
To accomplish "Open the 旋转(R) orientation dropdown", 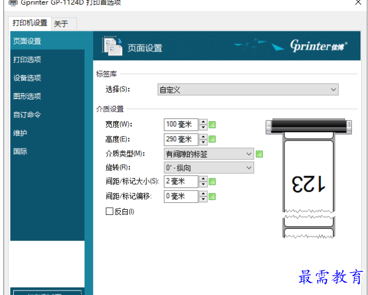I will pos(209,168).
